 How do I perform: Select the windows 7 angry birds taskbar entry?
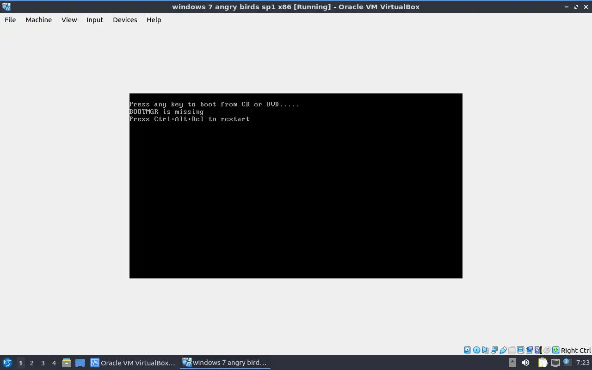point(225,363)
